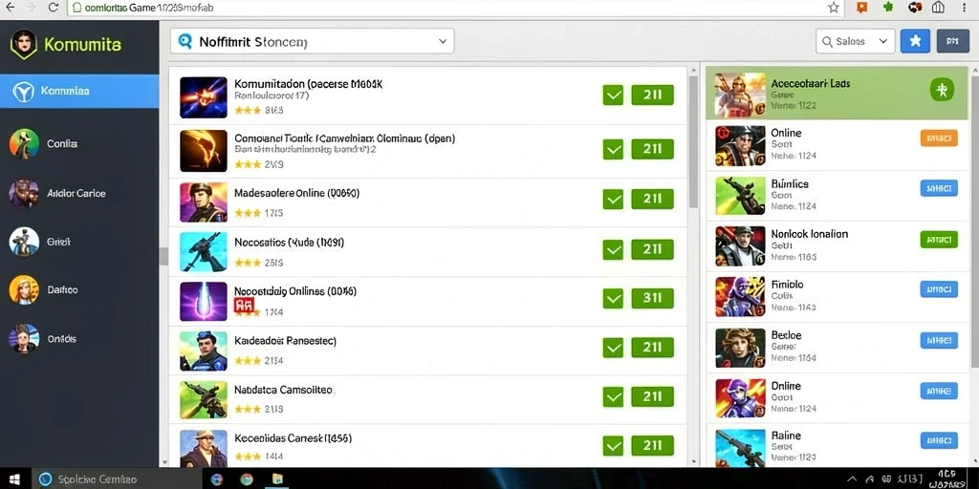Image resolution: width=979 pixels, height=489 pixels.
Task: Open the Konmniaa sidebar tab
Action: tap(79, 91)
